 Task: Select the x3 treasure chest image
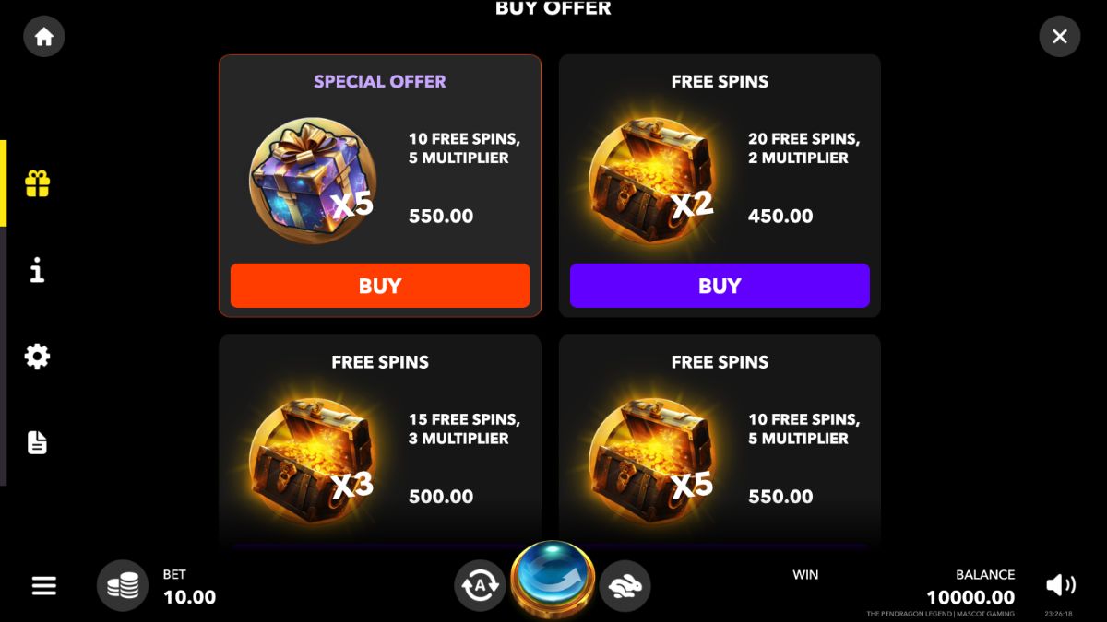point(314,461)
